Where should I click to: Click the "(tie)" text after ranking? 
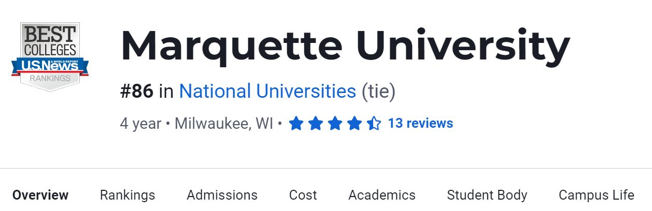pos(378,92)
